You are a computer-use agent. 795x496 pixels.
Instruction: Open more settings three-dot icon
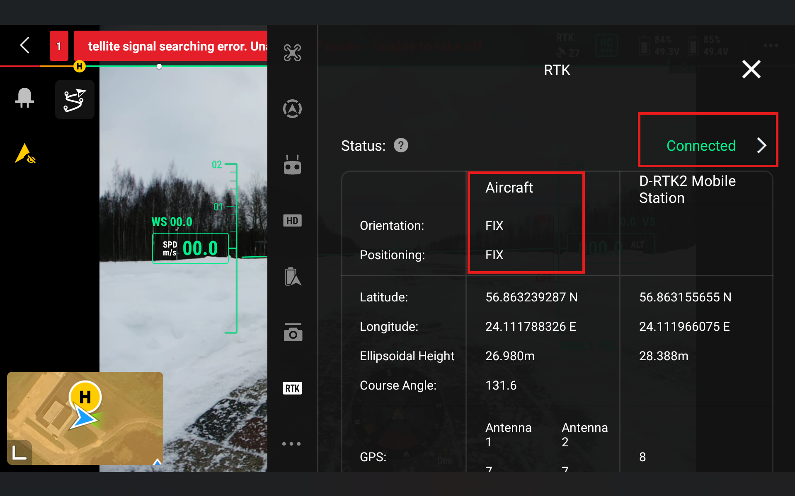pyautogui.click(x=291, y=444)
